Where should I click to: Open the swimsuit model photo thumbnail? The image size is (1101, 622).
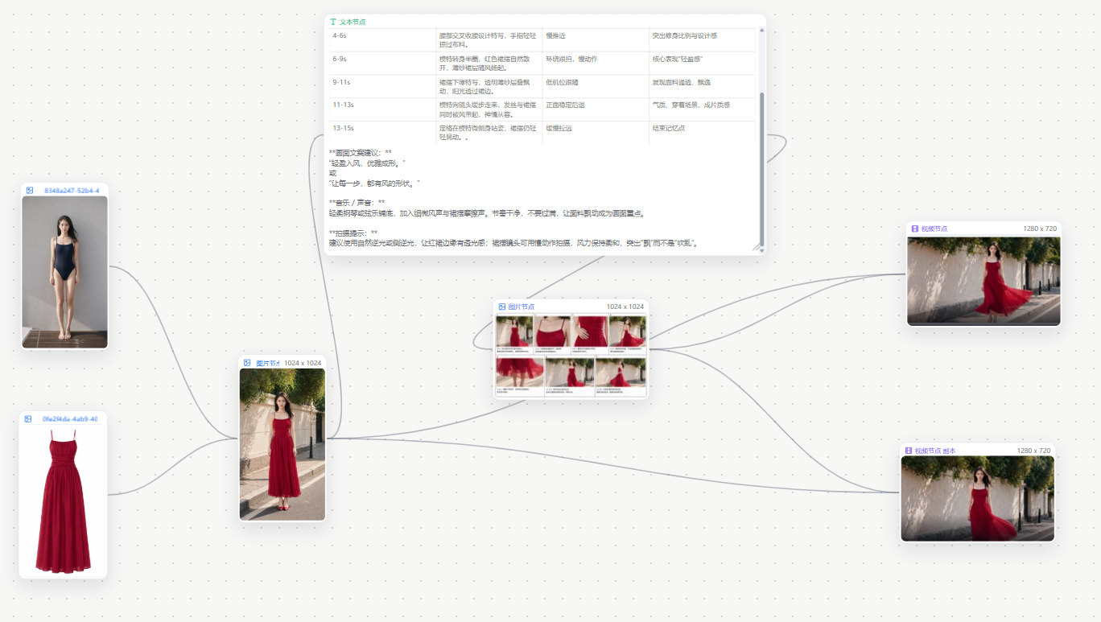tap(64, 272)
